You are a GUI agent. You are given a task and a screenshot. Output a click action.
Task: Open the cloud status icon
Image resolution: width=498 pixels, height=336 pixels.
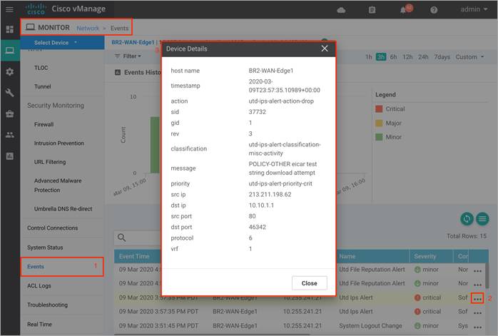click(341, 10)
